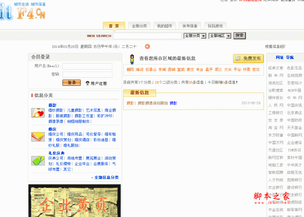
Task: Open the 婚礼跟拍 subcategory link
Action: pyautogui.click(x=71, y=145)
